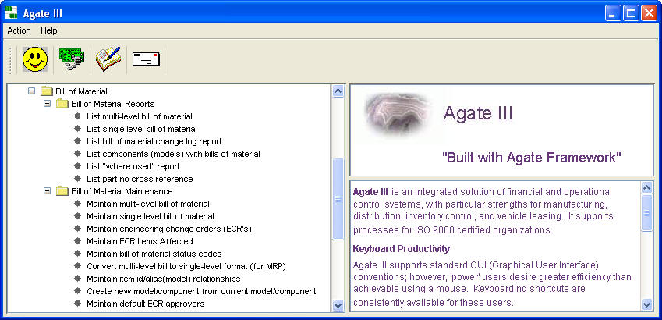The image size is (662, 320).
Task: Select List part no cross reference
Action: click(x=140, y=179)
